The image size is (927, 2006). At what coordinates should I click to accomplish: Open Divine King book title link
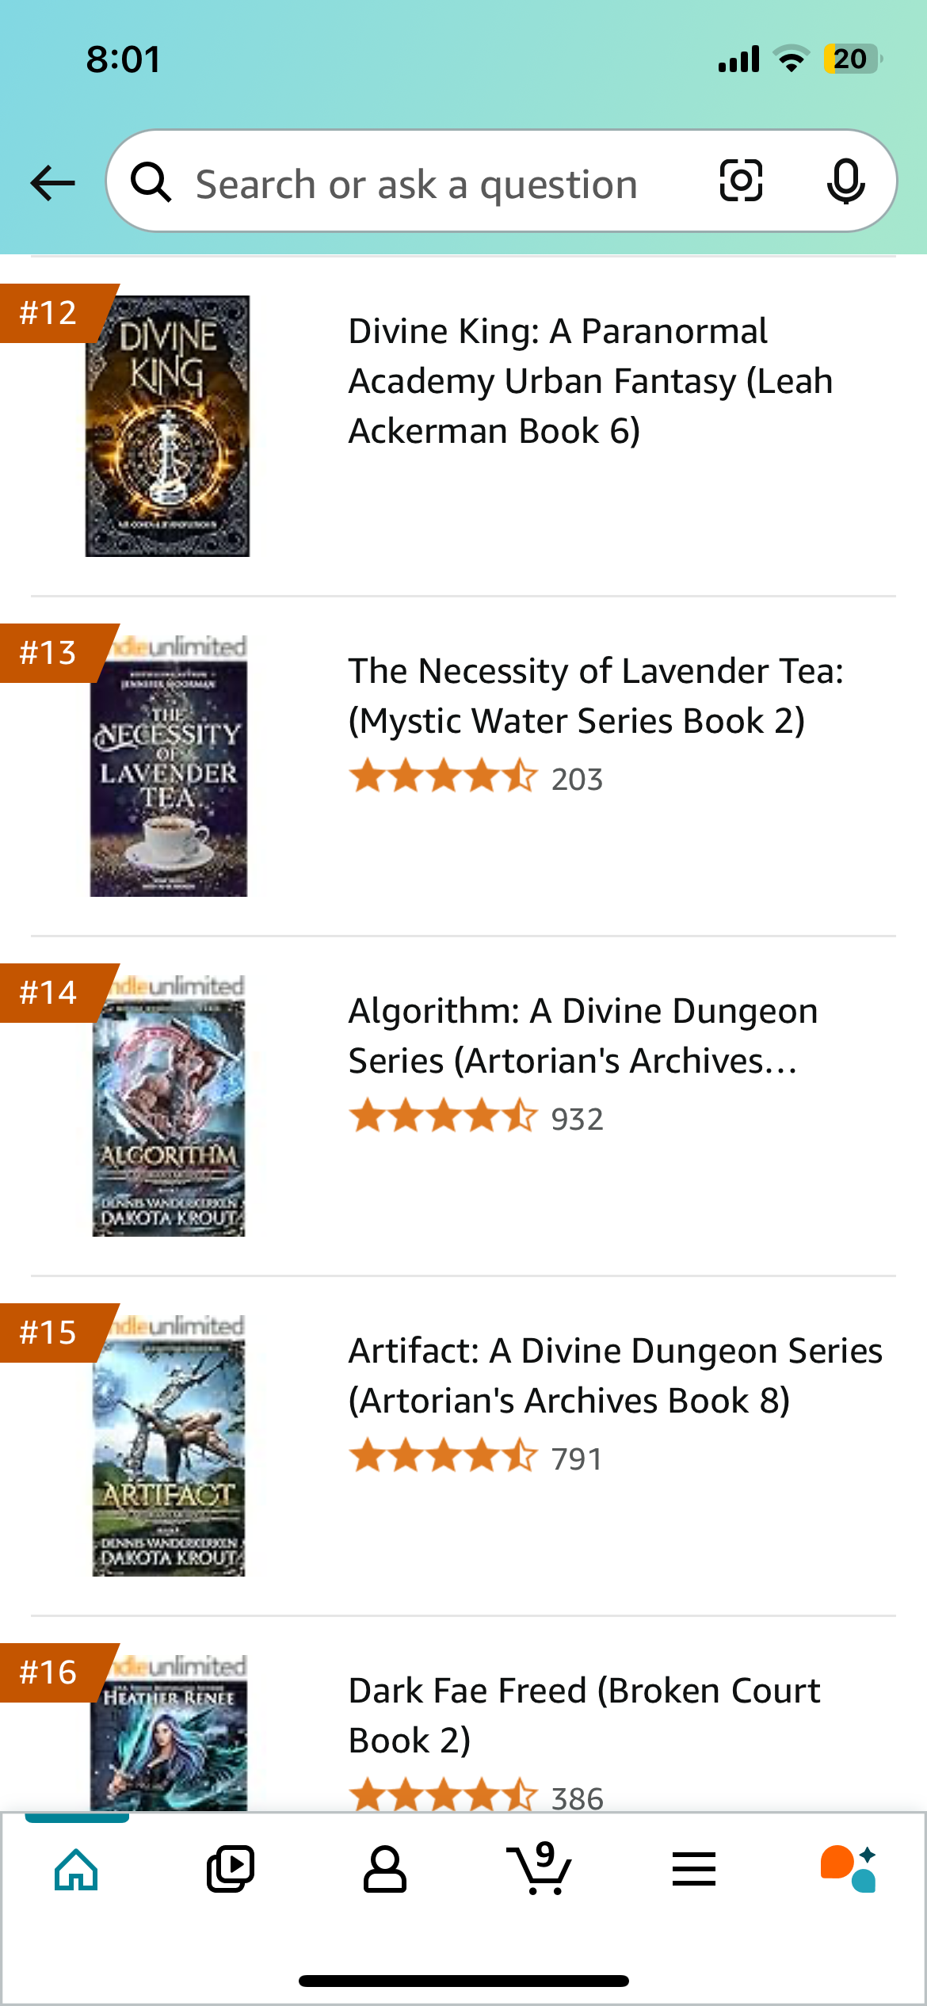coord(590,381)
